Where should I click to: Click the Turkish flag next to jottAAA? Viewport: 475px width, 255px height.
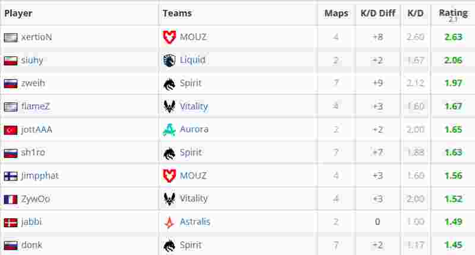(x=11, y=130)
